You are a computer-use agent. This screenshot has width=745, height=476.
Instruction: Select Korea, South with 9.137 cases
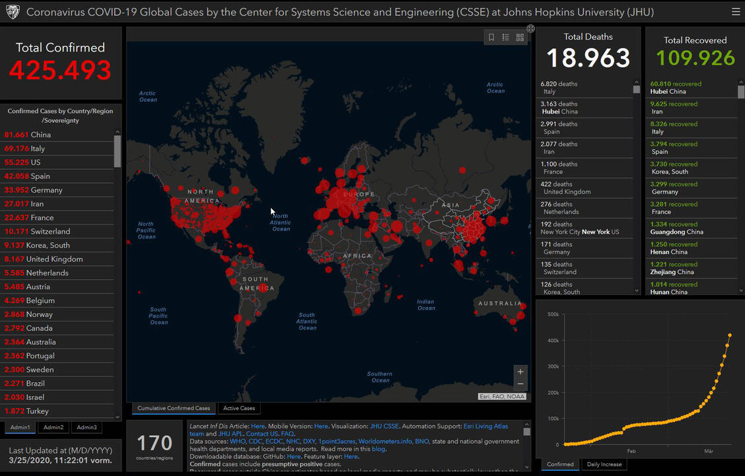(x=57, y=245)
